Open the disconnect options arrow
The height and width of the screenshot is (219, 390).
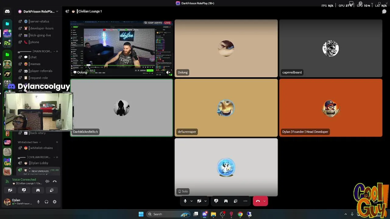coord(264,201)
